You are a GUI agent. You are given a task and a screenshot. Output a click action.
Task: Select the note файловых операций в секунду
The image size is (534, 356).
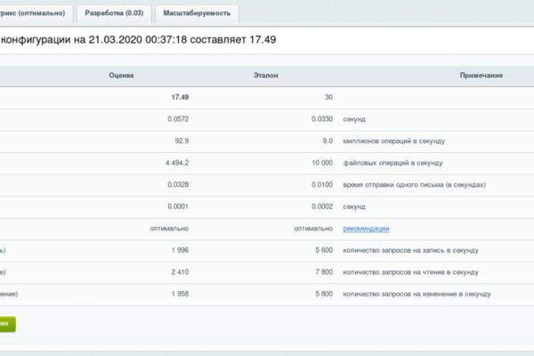(392, 163)
